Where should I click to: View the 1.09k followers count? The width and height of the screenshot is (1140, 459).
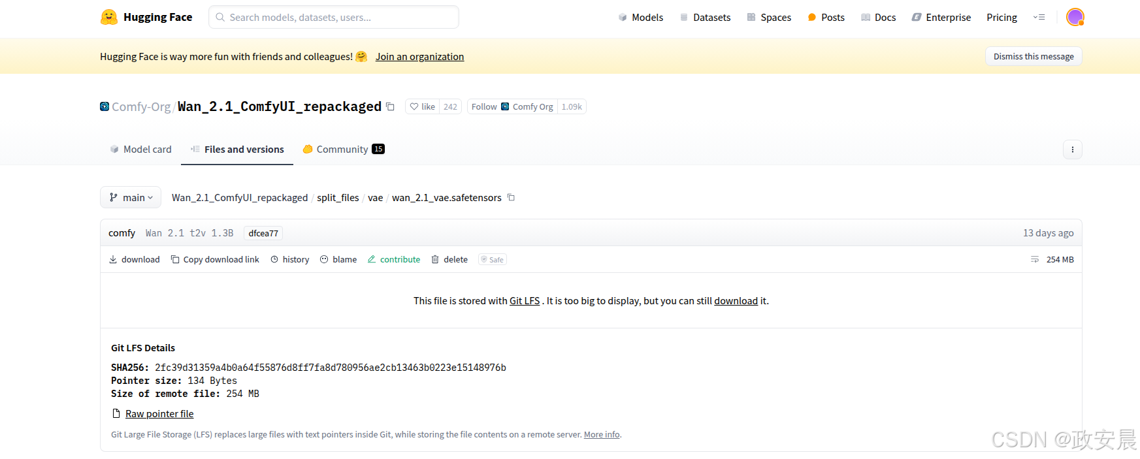(572, 106)
